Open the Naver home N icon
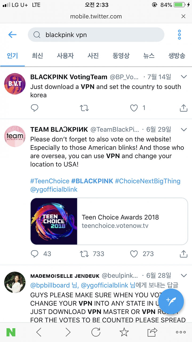The image size is (192, 342). 11,332
